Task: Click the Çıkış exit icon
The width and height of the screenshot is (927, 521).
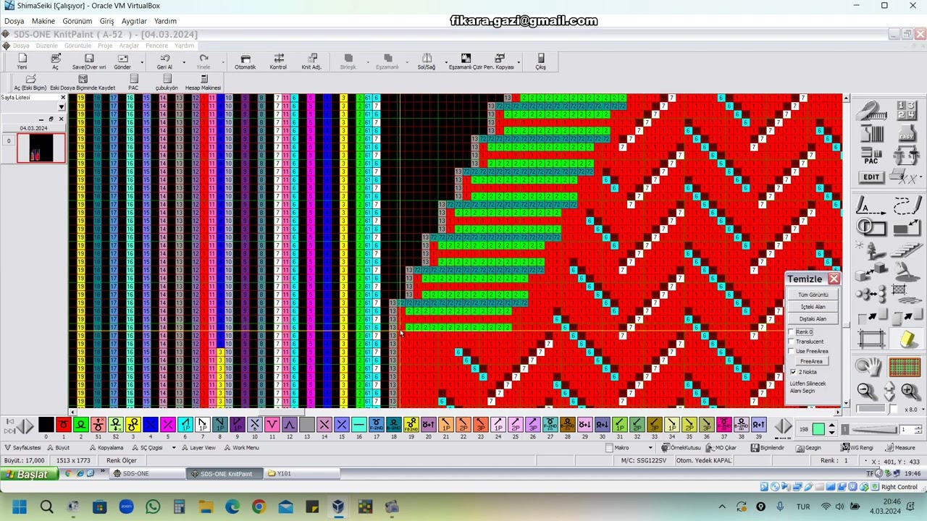Action: pos(540,62)
